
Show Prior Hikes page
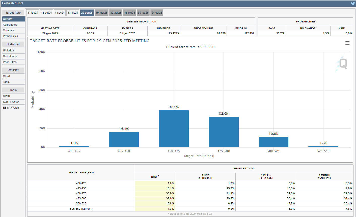13,62
